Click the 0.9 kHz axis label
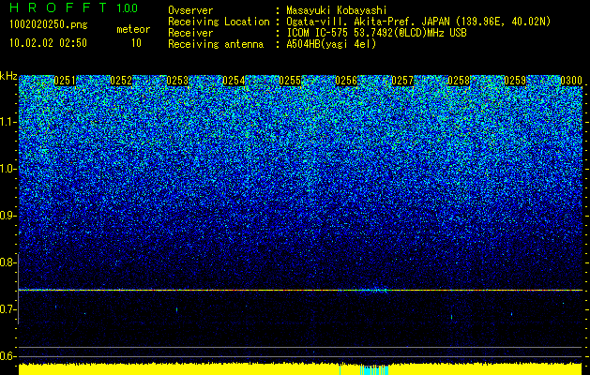 [8, 216]
